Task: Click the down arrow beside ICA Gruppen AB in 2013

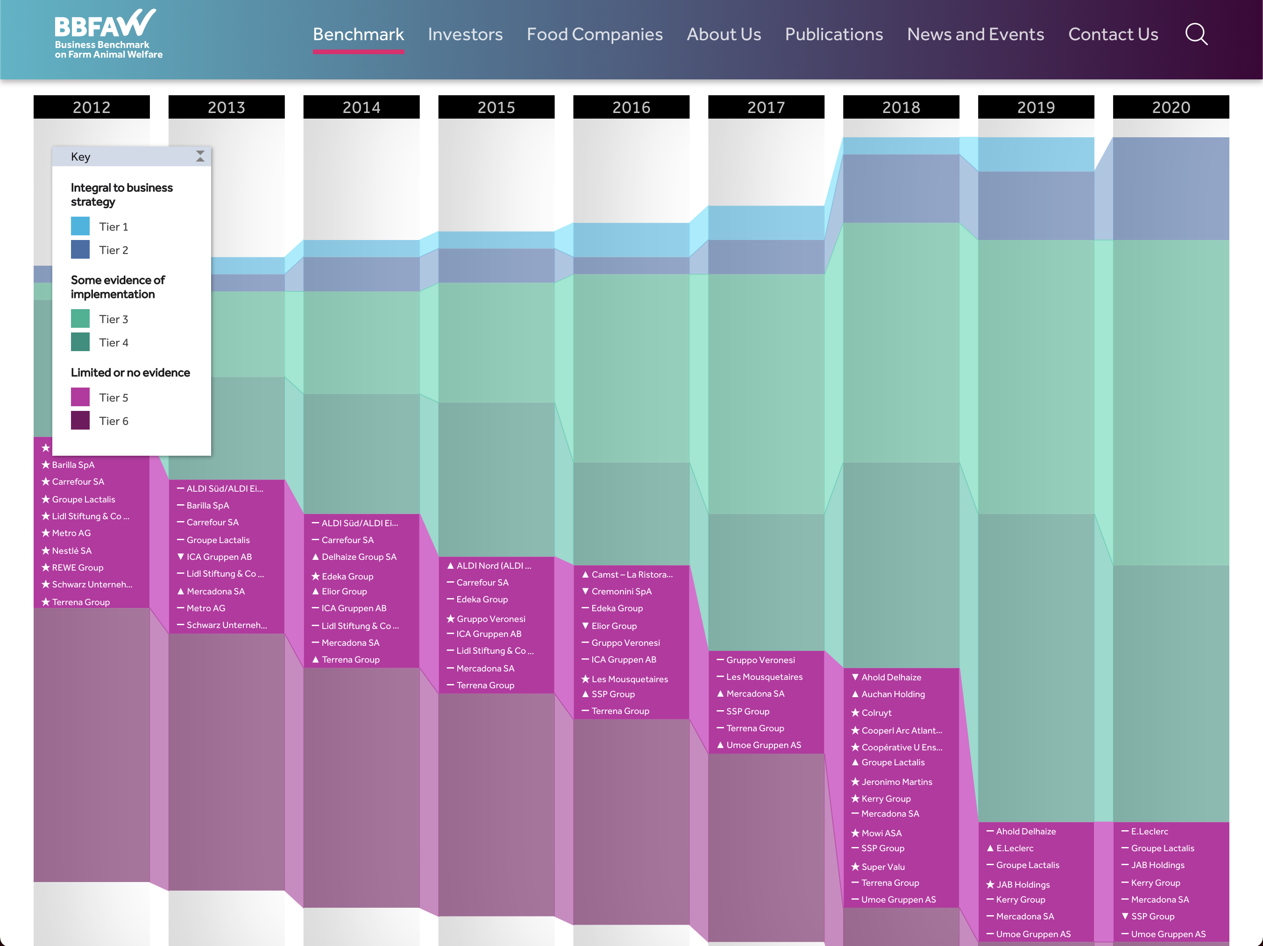Action: click(180, 557)
